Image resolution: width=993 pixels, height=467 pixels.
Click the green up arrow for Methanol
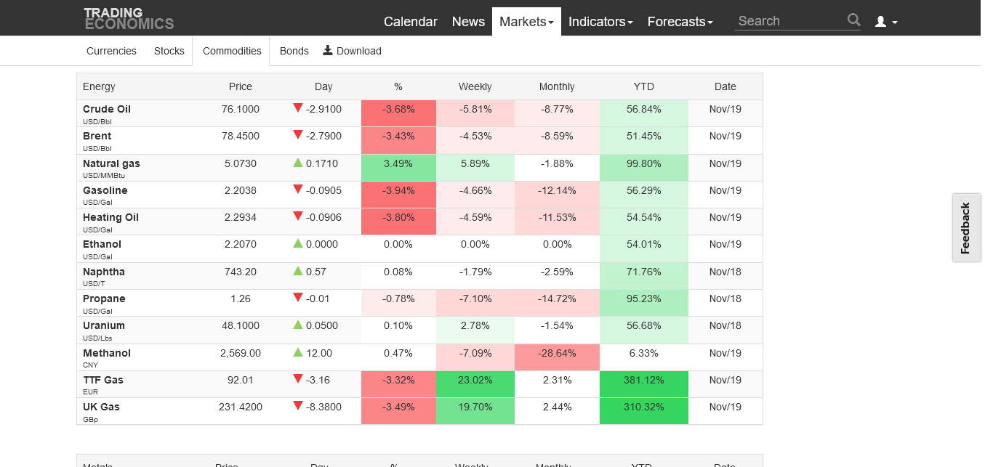297,352
